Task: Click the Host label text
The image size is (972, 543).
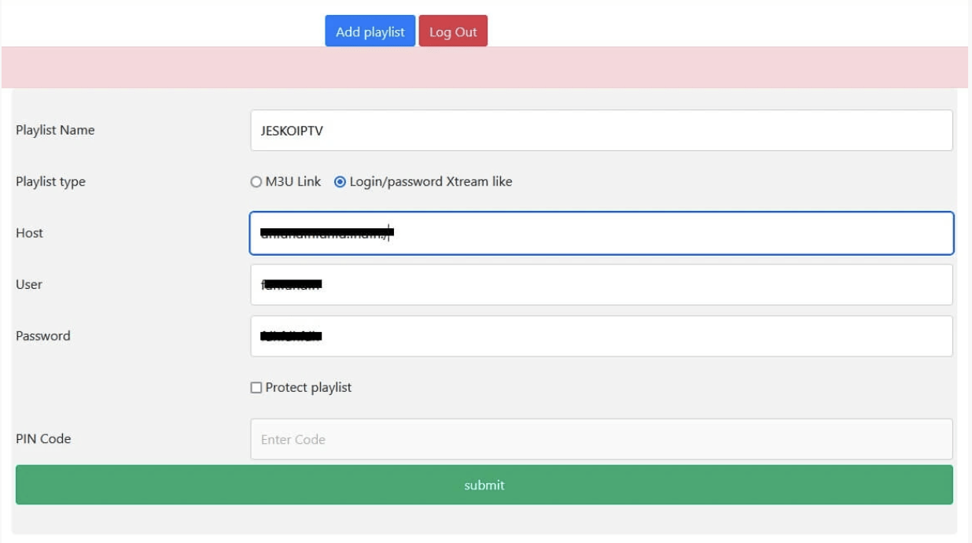Action: [x=29, y=233]
